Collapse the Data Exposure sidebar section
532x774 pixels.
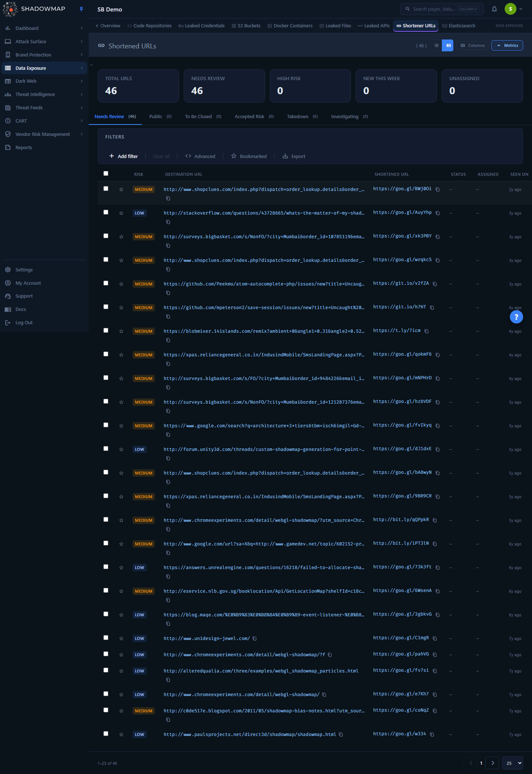pos(44,68)
